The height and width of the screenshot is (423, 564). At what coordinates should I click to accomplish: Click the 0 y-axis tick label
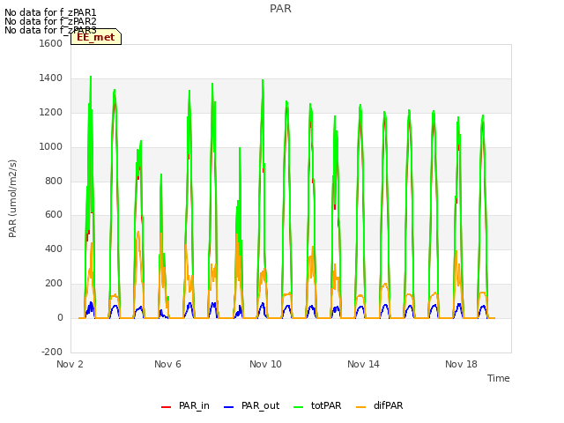tap(60, 318)
